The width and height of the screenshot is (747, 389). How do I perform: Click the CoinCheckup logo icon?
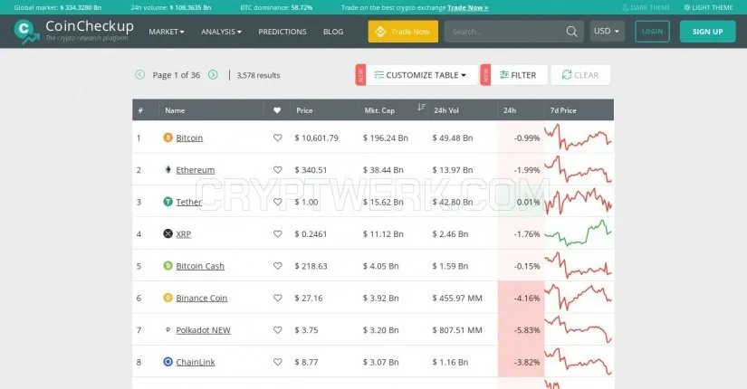(x=25, y=32)
